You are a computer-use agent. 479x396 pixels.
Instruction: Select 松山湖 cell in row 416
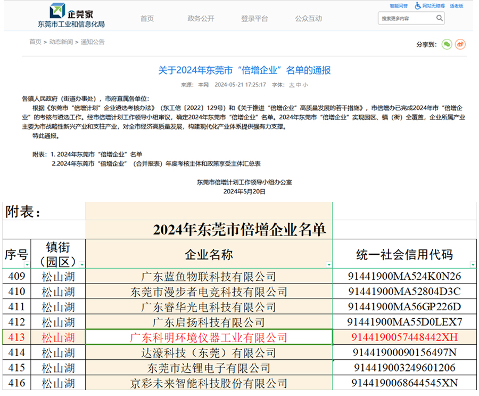click(58, 383)
